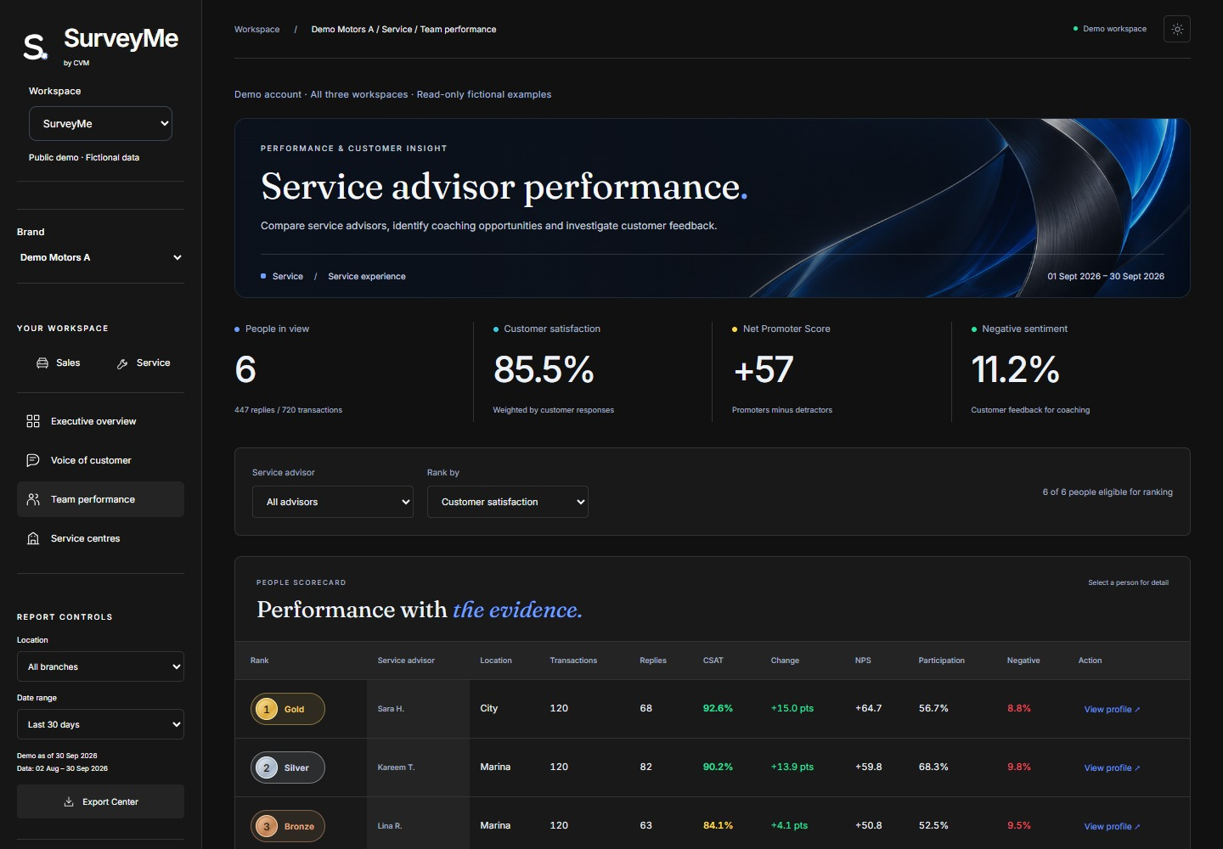Open the Rank by Customer satisfaction dropdown
1223x849 pixels.
[x=508, y=502]
